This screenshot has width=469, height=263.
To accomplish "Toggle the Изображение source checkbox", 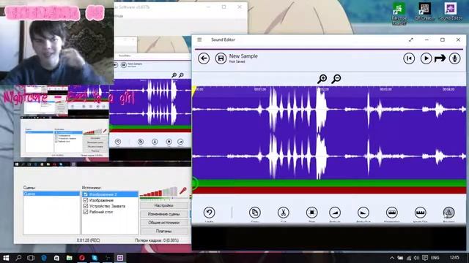I will tap(86, 200).
